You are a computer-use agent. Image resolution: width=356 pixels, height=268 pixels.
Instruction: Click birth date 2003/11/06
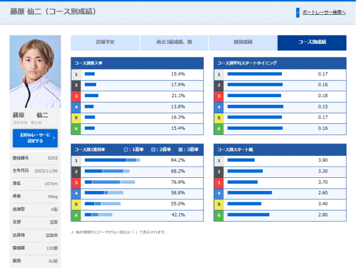click(46, 171)
